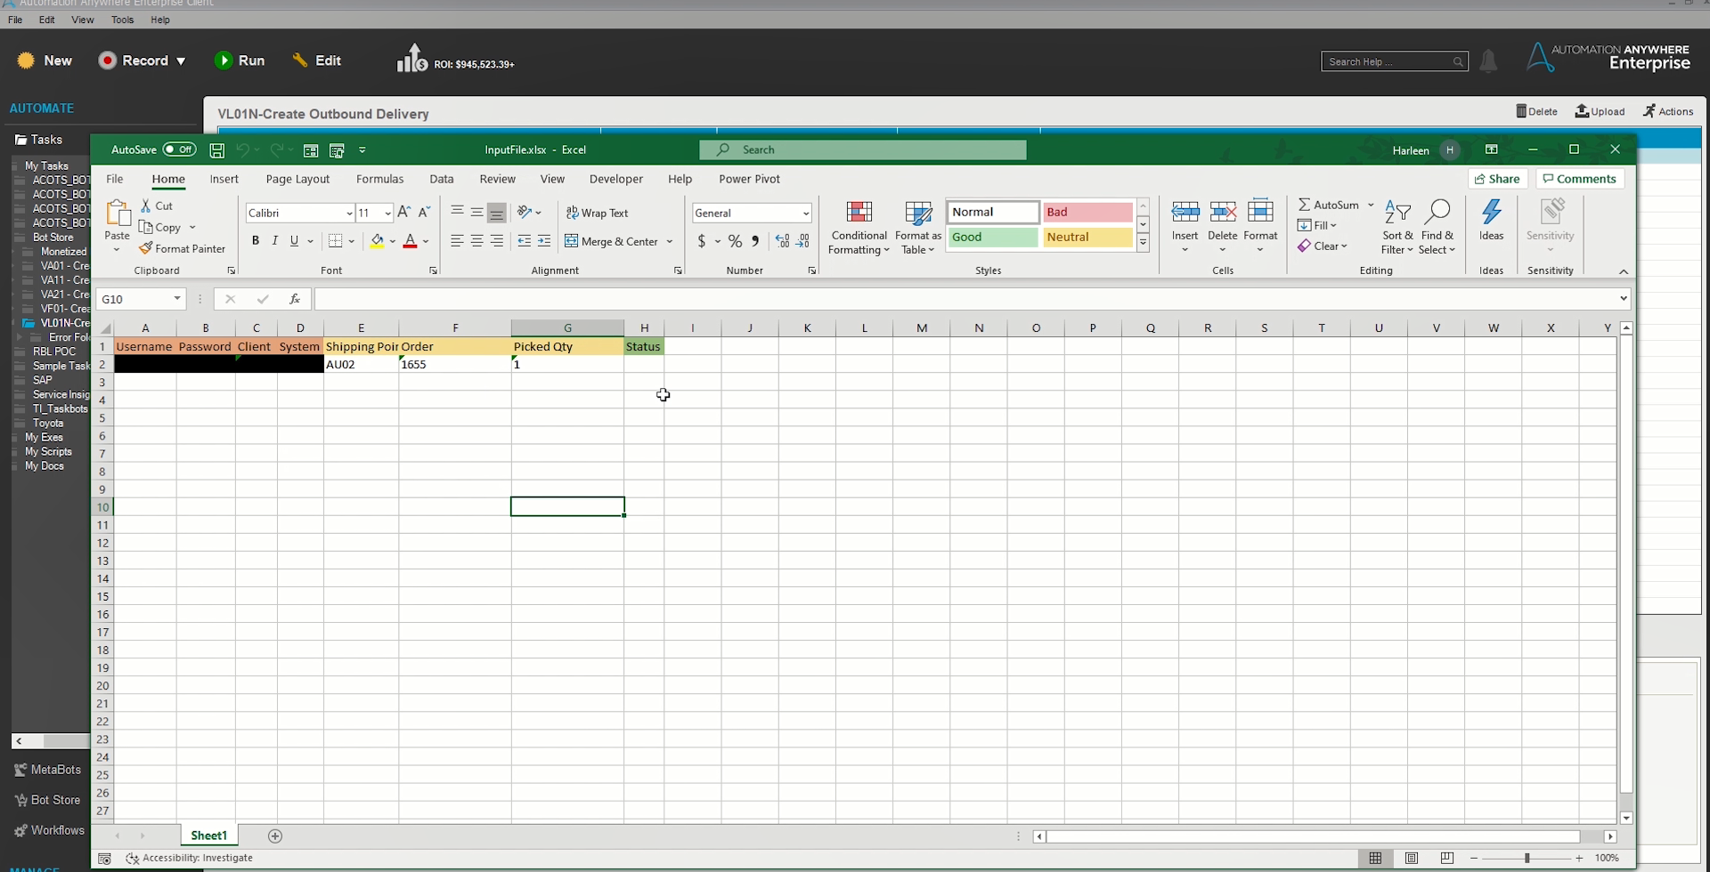The height and width of the screenshot is (872, 1710).
Task: Open Name Box dropdown arrow
Action: coord(177,299)
